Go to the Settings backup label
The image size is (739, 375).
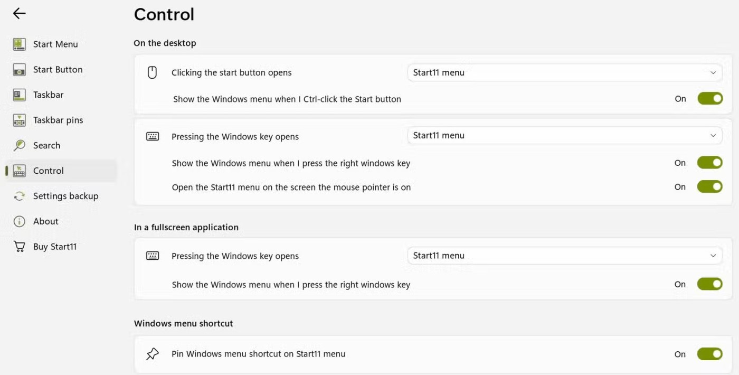click(x=65, y=196)
